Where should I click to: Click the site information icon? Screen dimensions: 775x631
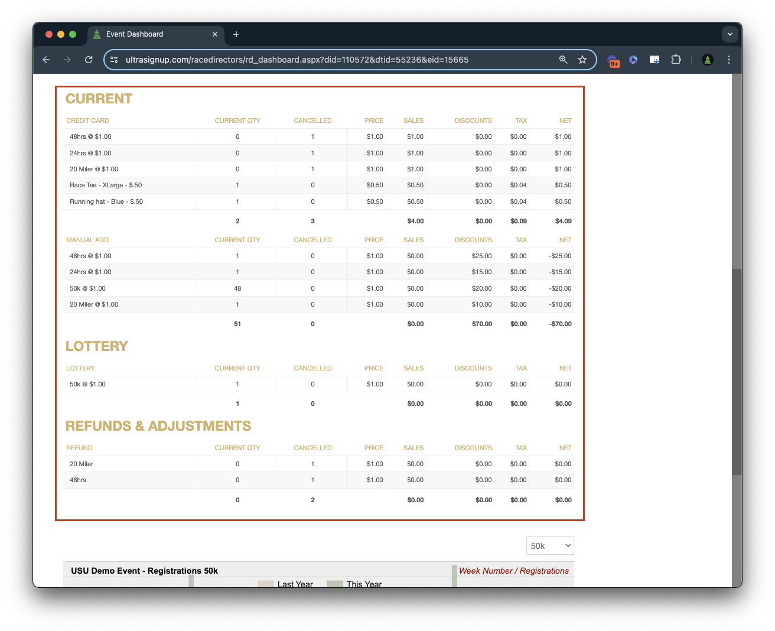click(115, 60)
